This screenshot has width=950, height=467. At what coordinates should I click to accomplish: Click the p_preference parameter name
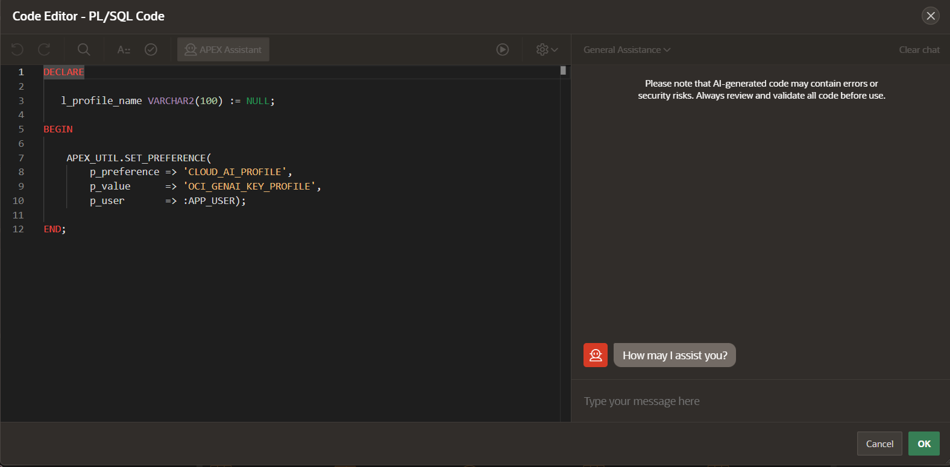pos(125,172)
